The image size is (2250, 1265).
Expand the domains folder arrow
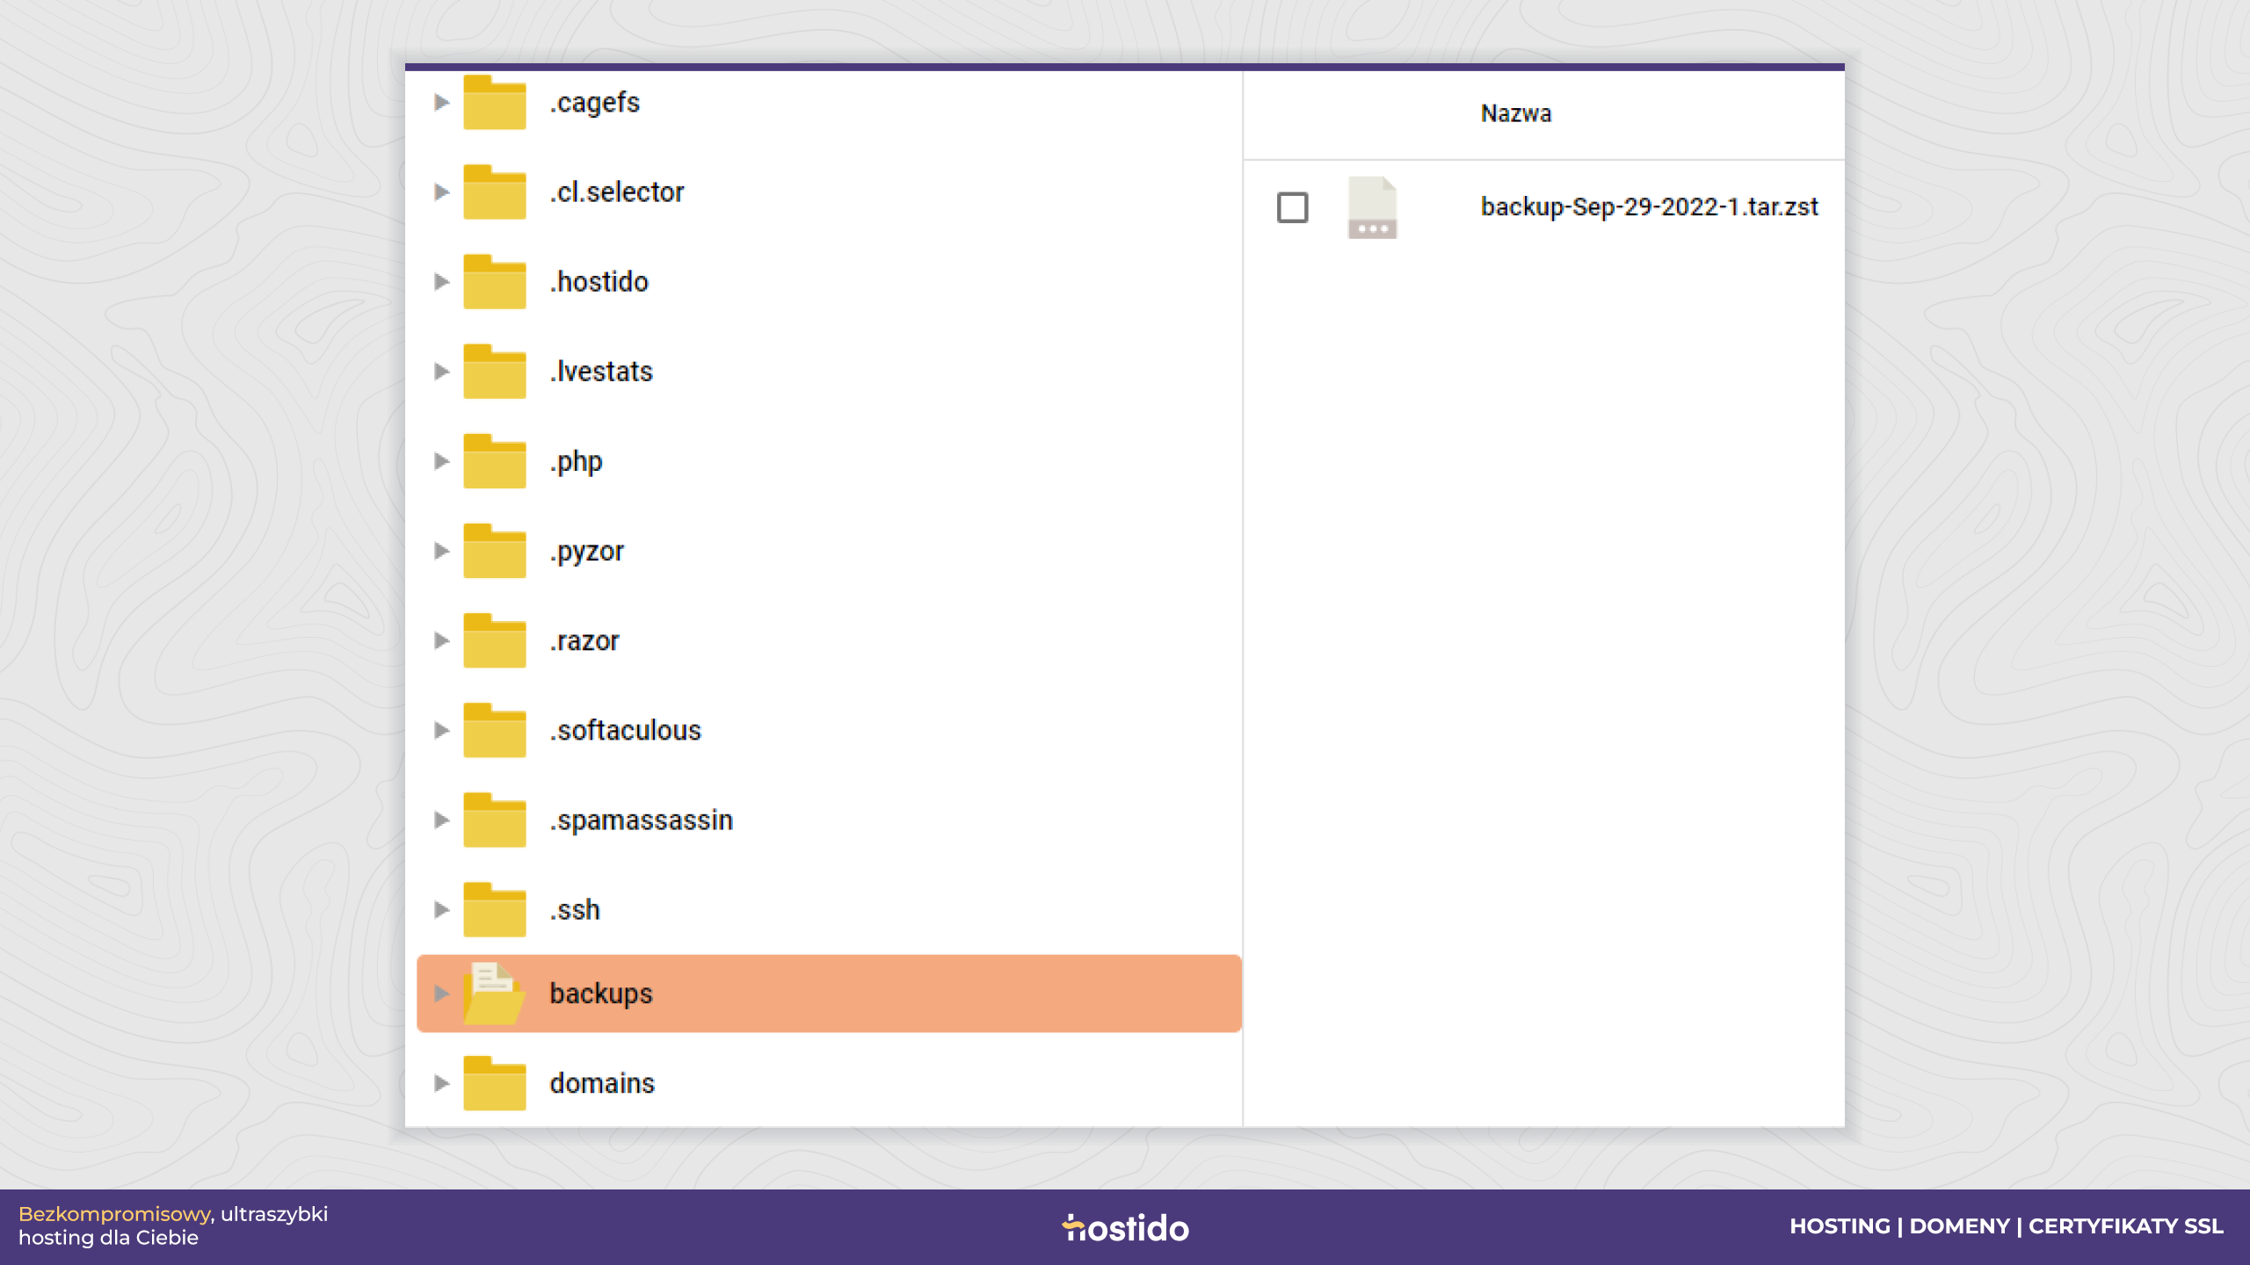441,1083
